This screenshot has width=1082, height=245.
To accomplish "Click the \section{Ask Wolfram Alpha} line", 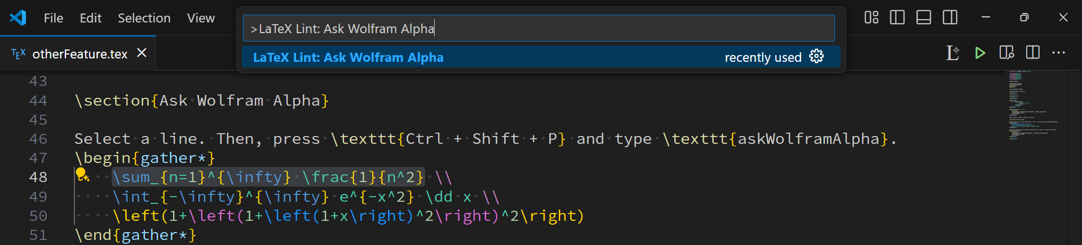I will coord(201,101).
